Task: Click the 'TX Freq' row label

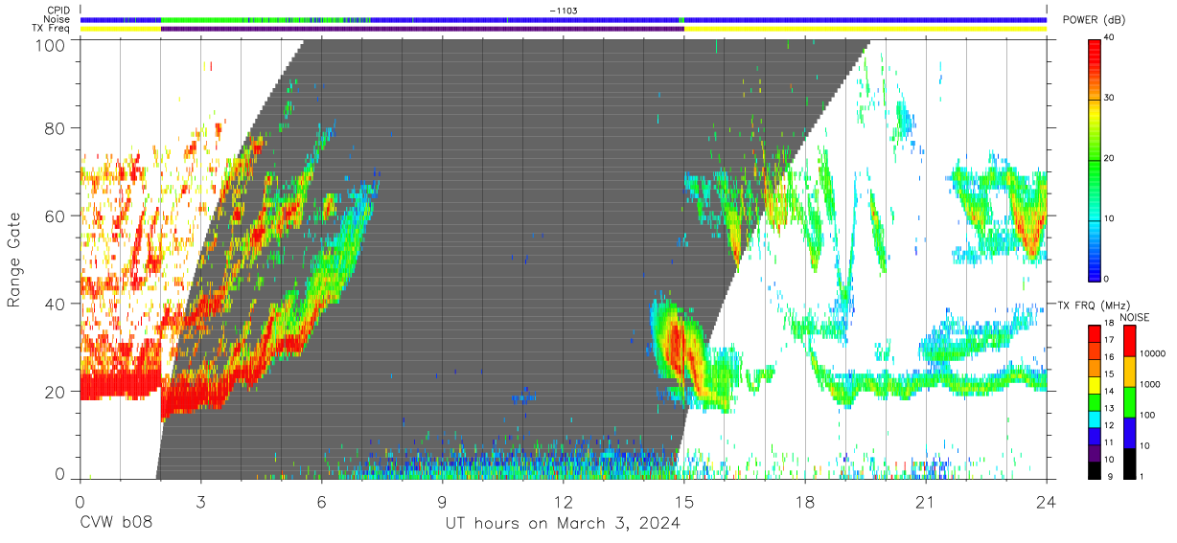Action: point(53,28)
